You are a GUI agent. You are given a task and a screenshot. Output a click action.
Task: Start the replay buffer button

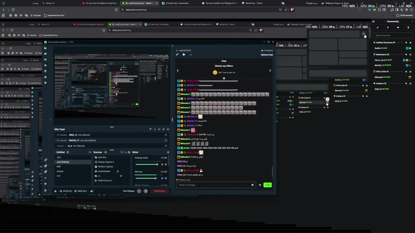point(146,191)
